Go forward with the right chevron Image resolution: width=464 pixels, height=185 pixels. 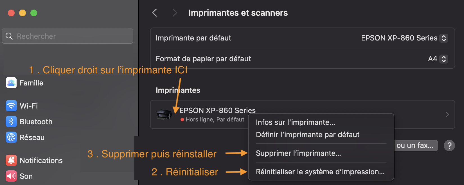(175, 13)
